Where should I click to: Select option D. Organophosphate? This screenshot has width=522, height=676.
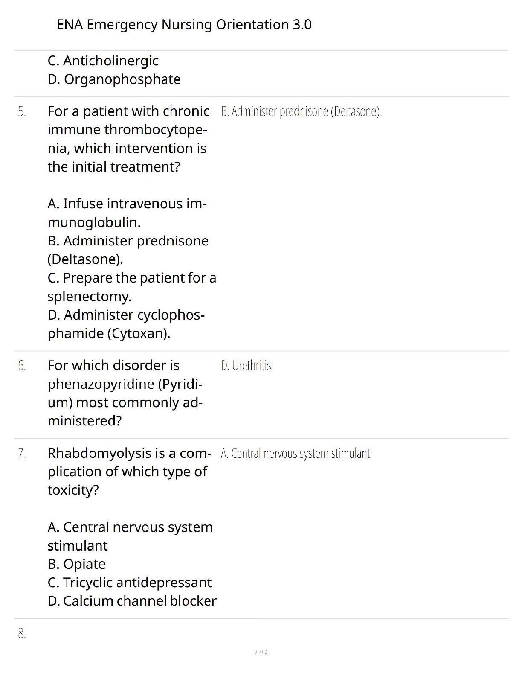pyautogui.click(x=114, y=79)
